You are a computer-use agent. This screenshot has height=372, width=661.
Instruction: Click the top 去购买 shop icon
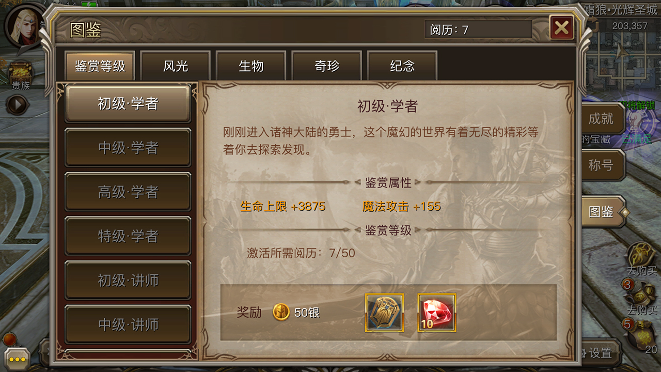tap(641, 255)
